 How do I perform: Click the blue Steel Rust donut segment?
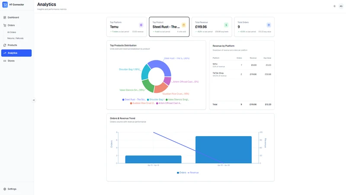point(162,66)
